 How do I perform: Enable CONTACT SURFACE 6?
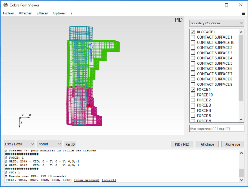(x=193, y=69)
